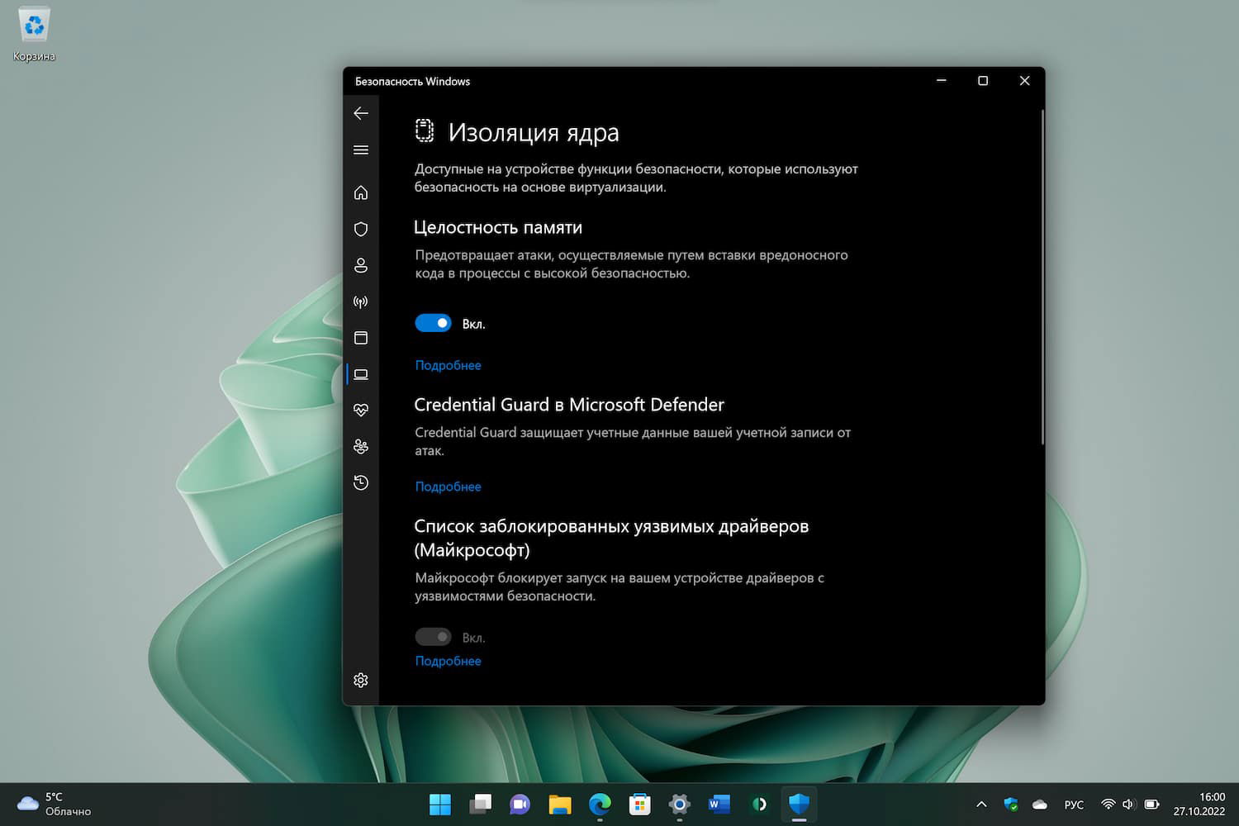Image resolution: width=1239 pixels, height=826 pixels.
Task: Show hidden system tray icons
Action: 981,804
